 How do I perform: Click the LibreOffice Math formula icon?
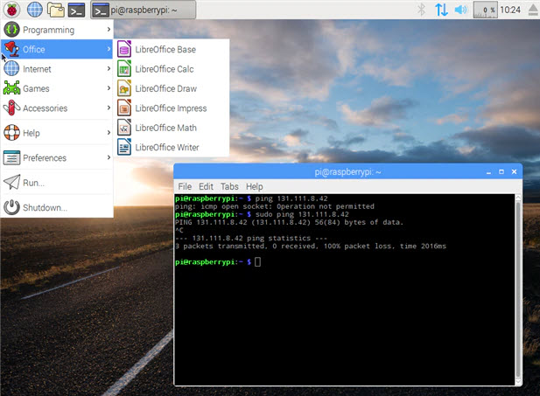click(124, 128)
